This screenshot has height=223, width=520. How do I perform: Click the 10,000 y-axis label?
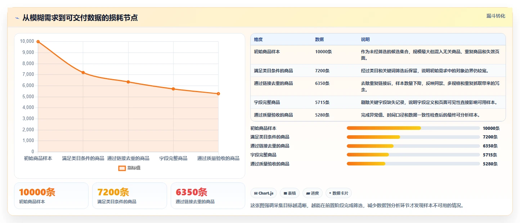(x=27, y=41)
